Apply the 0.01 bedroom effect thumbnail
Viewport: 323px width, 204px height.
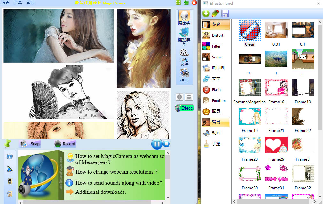click(x=276, y=30)
